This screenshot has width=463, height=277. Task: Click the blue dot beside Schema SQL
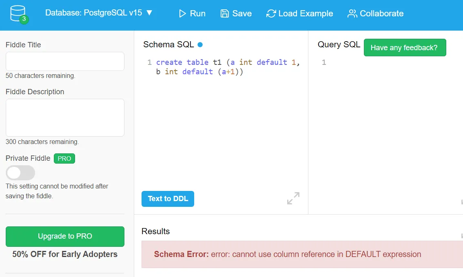coord(199,45)
